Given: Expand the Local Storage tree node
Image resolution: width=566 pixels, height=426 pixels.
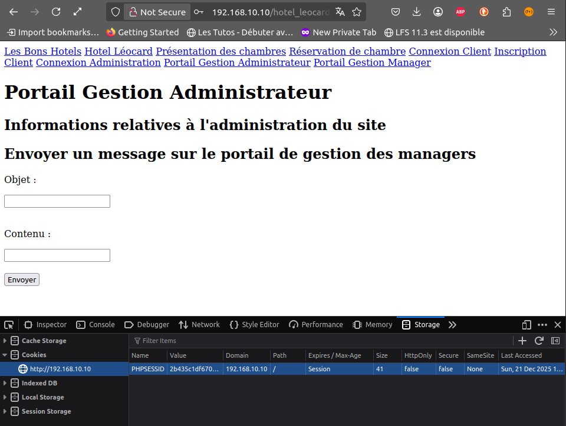Looking at the screenshot, I should coord(5,397).
